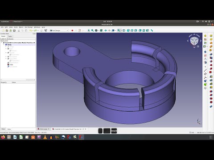Select the View property tab

tap(3, 129)
